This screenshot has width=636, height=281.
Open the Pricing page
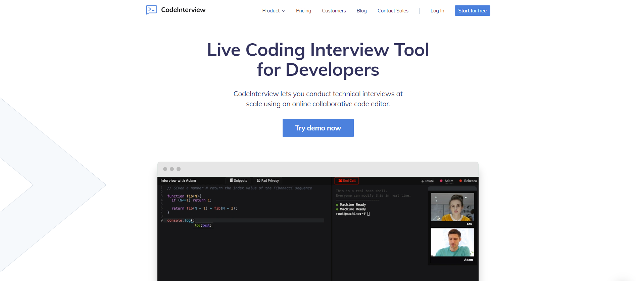point(303,11)
